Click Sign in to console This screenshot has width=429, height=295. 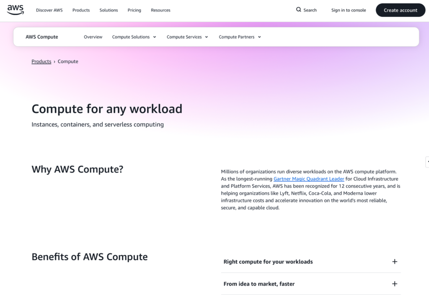(349, 10)
